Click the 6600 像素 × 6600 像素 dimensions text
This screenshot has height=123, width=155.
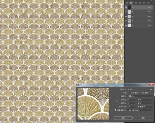click(139, 93)
